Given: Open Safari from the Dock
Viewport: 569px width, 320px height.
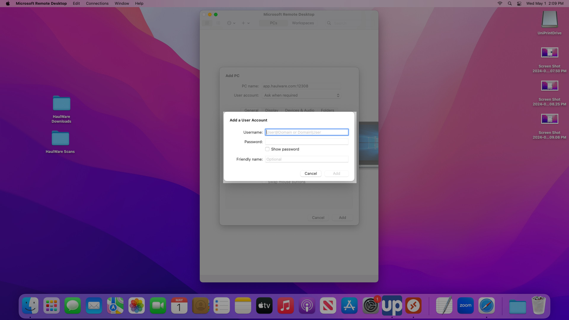Looking at the screenshot, I should [487, 305].
